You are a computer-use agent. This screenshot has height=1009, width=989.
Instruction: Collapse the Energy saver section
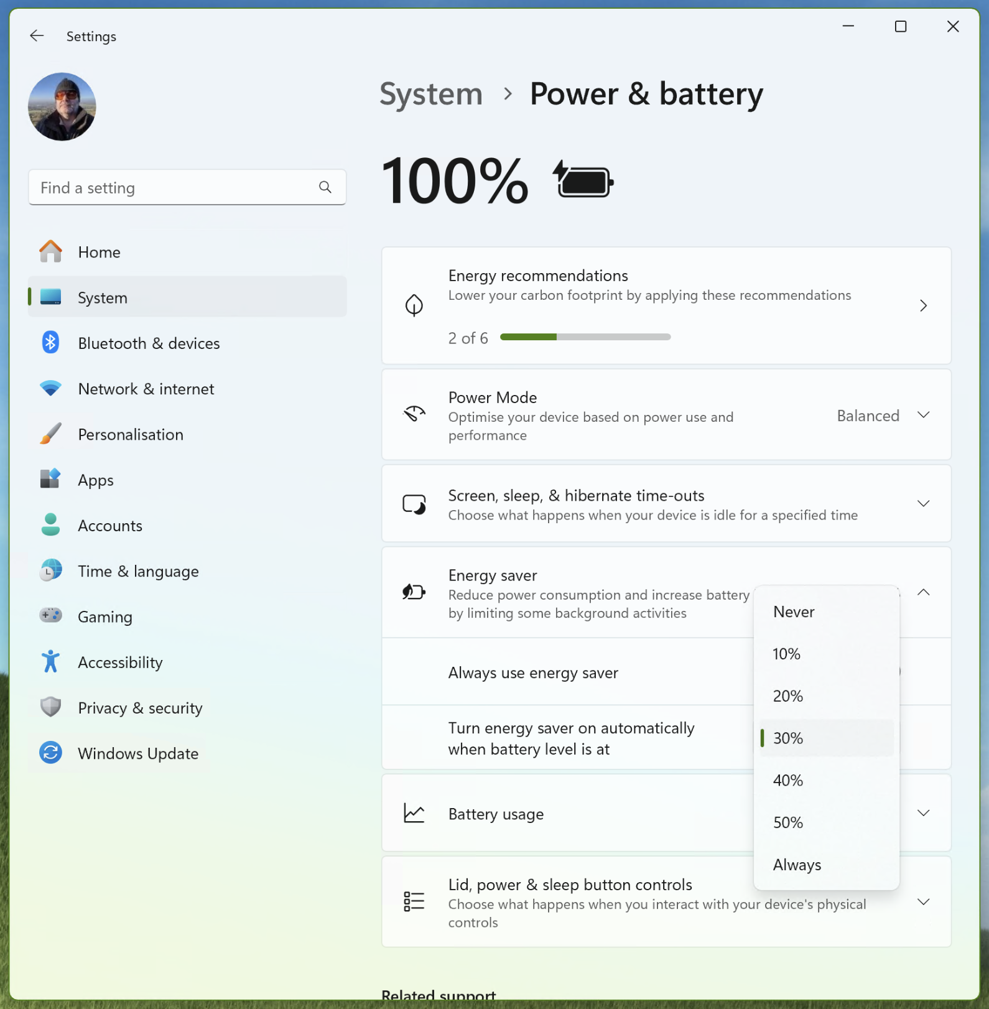click(924, 592)
